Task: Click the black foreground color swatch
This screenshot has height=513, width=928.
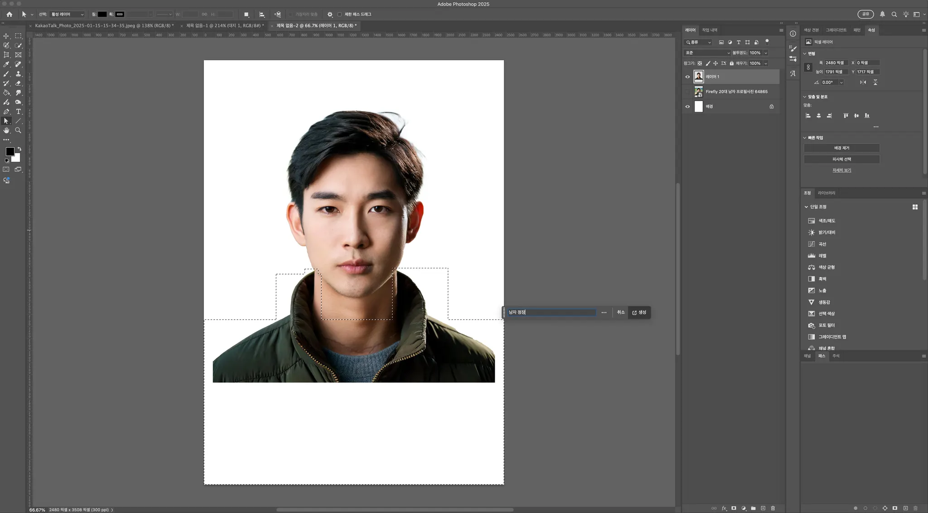Action: coord(10,151)
